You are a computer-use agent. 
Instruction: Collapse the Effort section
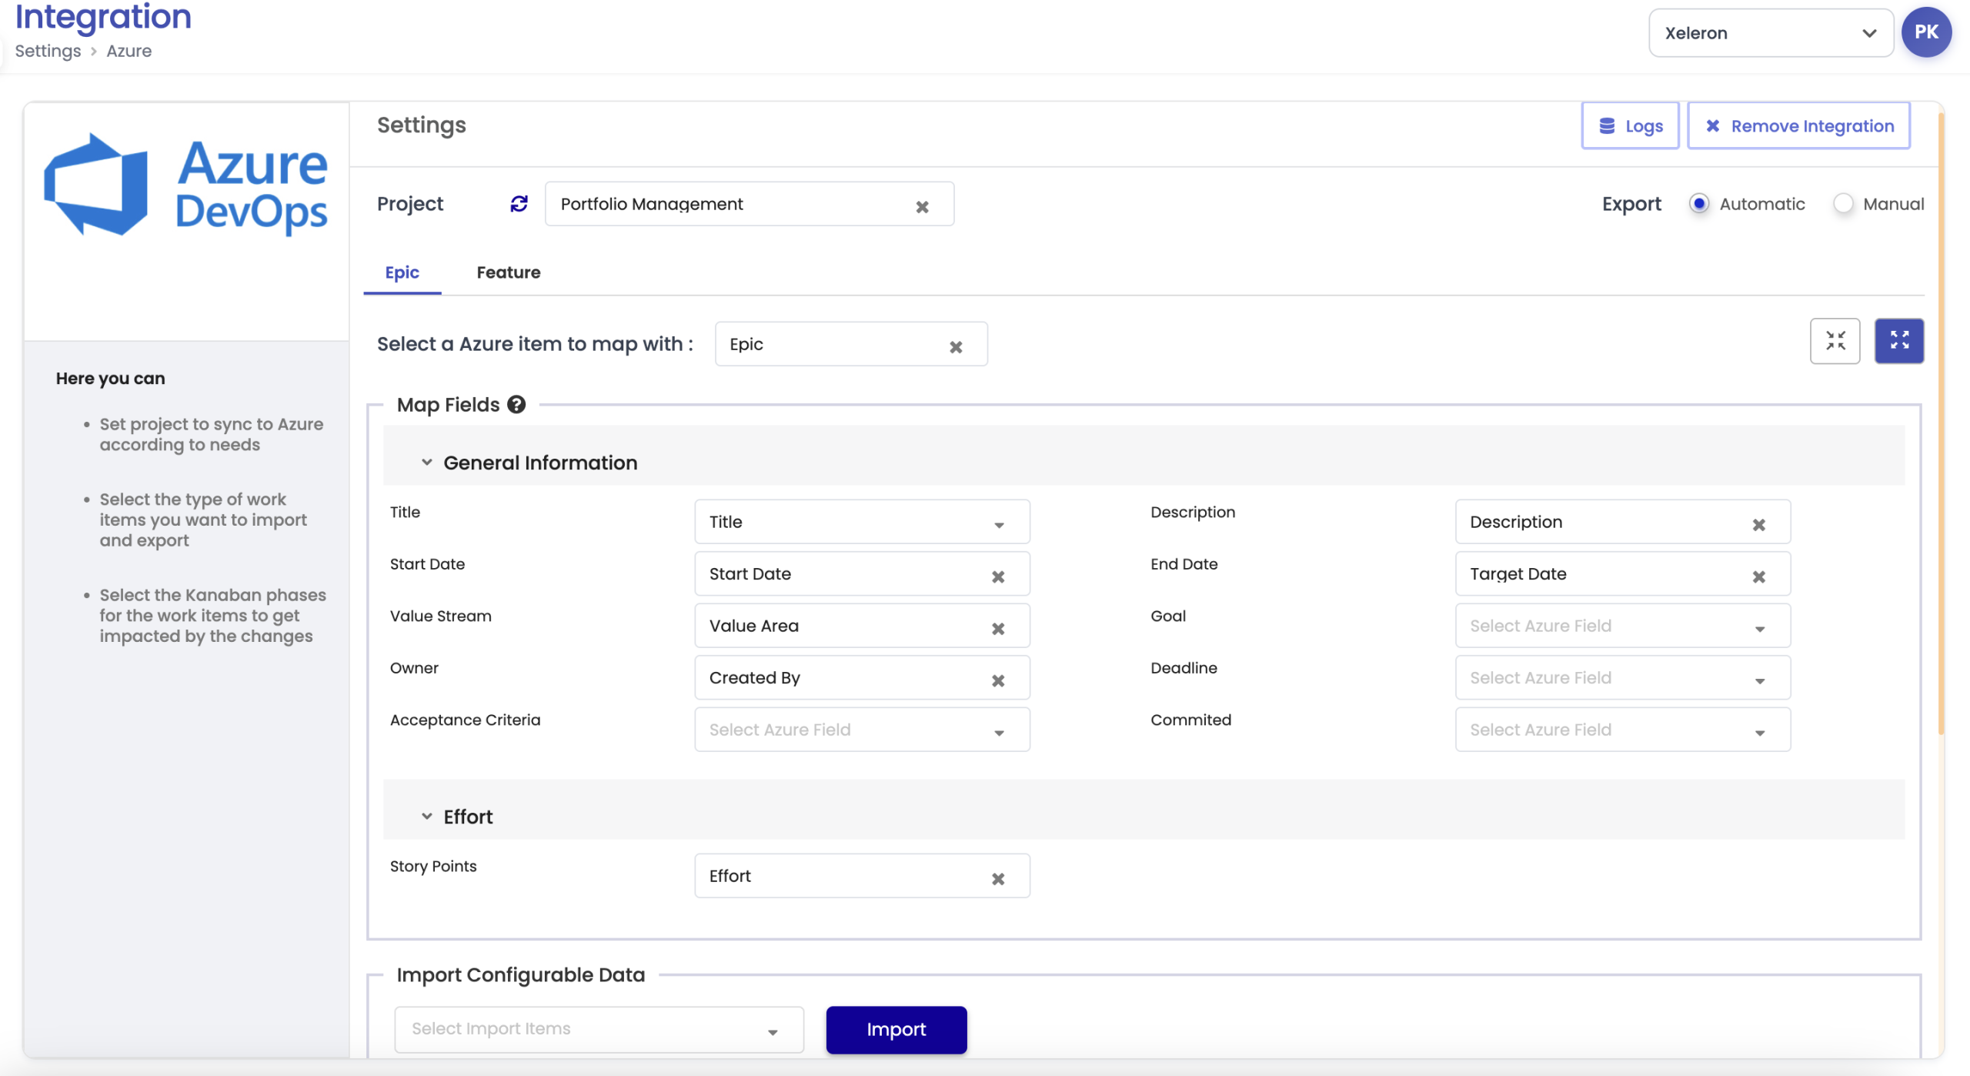pyautogui.click(x=426, y=817)
